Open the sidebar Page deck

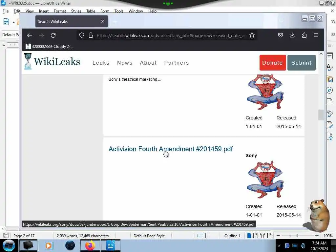coord(329,102)
